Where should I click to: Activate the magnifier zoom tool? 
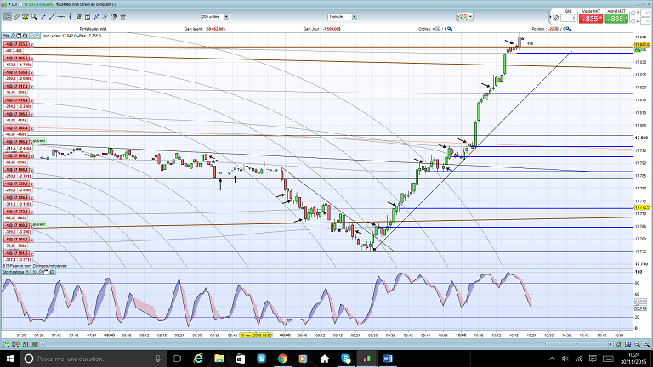(34, 17)
